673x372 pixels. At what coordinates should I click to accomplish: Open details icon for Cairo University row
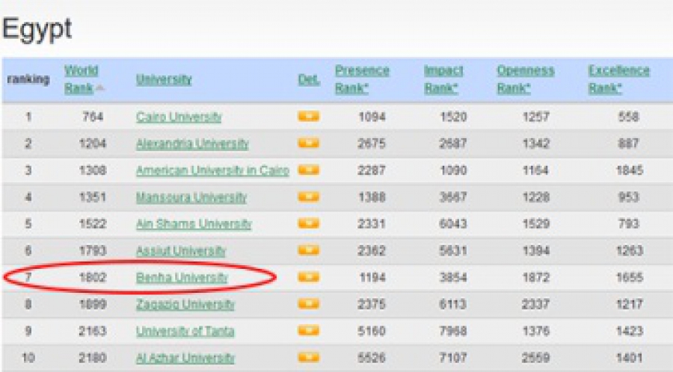click(x=309, y=116)
